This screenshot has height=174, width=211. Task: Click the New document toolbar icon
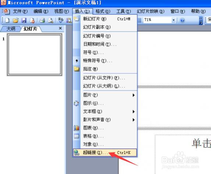[x=7, y=20]
